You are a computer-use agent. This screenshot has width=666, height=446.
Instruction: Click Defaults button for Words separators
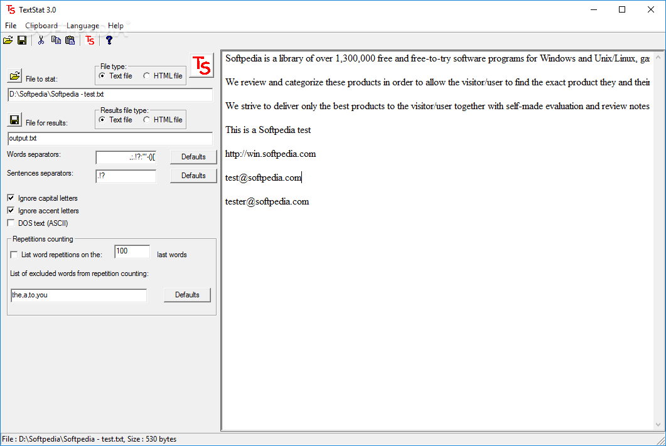[x=193, y=157]
